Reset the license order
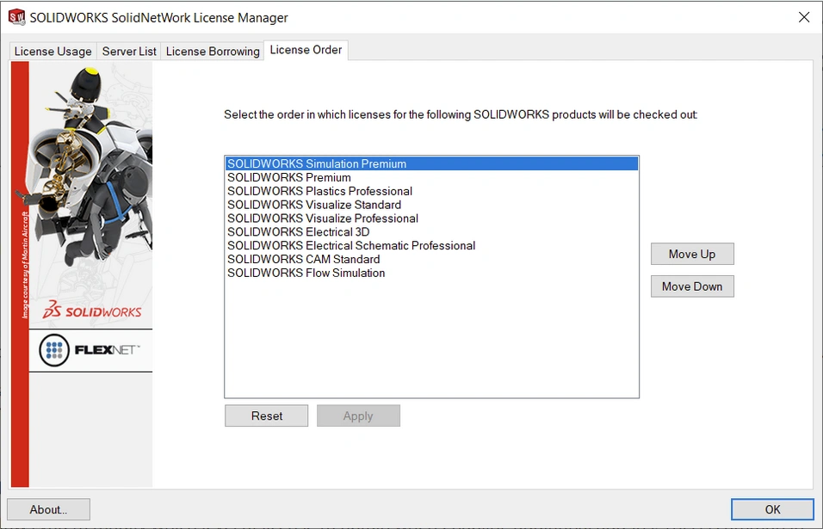Screen dimensions: 823x529 [x=267, y=415]
